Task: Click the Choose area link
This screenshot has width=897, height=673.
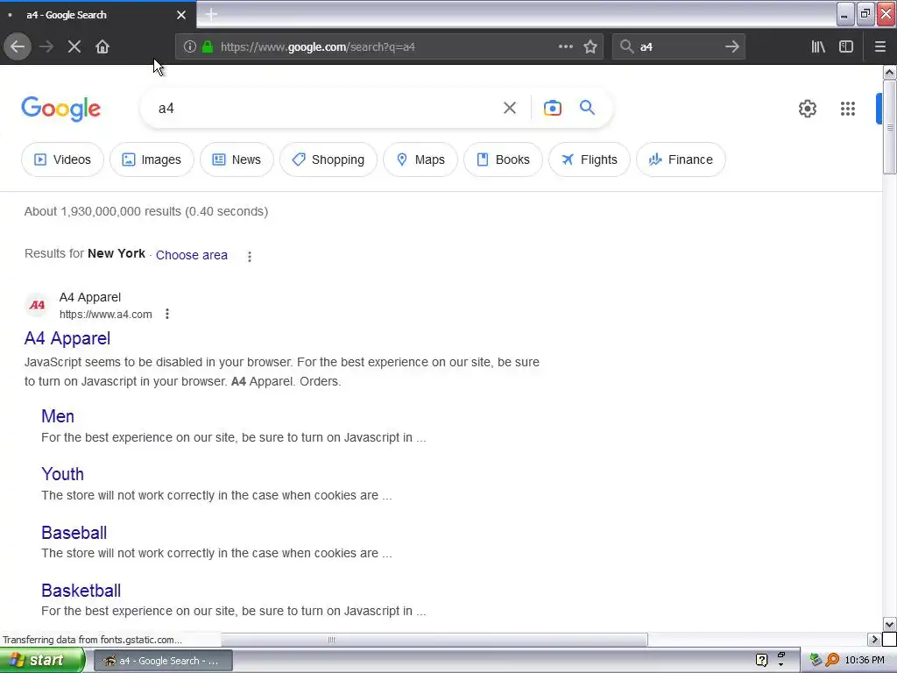Action: tap(192, 255)
